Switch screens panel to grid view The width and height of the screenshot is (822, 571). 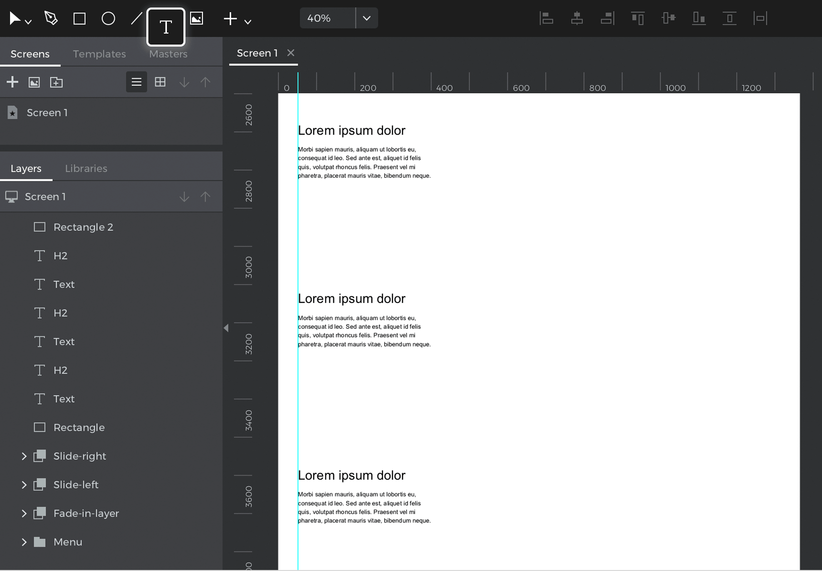click(x=160, y=82)
